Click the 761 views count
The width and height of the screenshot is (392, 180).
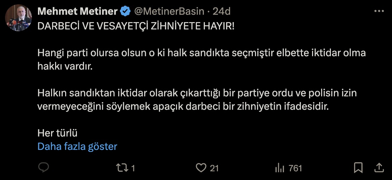click(x=295, y=168)
